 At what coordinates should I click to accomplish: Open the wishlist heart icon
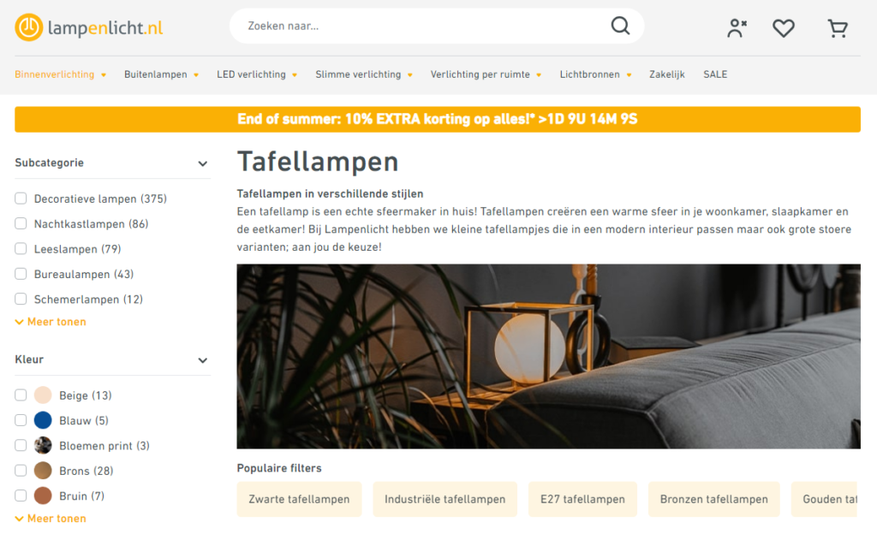pos(783,28)
